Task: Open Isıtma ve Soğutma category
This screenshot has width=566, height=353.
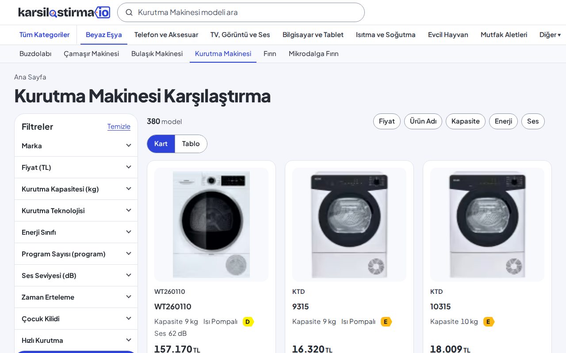Action: pyautogui.click(x=386, y=35)
